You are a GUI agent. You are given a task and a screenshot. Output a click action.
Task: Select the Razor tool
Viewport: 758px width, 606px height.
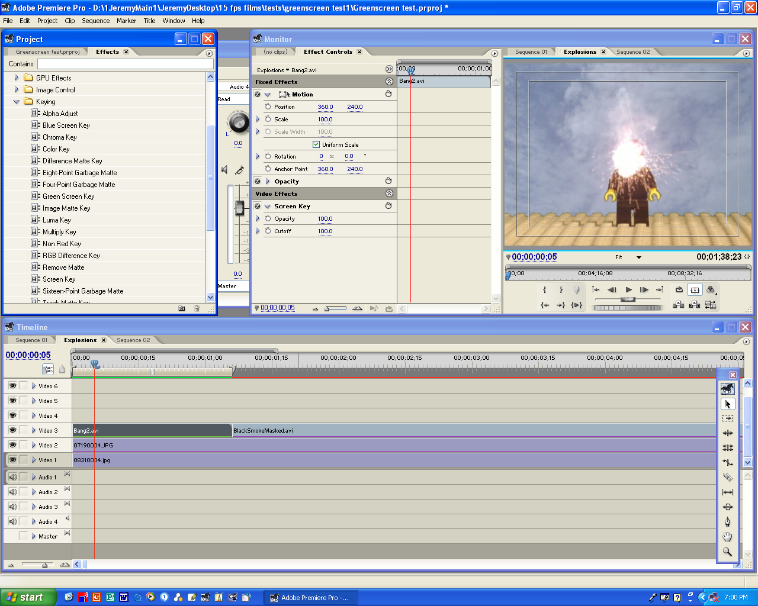(728, 478)
